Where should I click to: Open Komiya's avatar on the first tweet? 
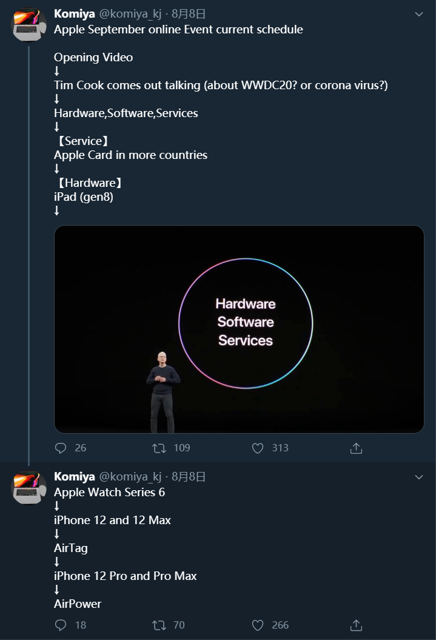pyautogui.click(x=29, y=25)
